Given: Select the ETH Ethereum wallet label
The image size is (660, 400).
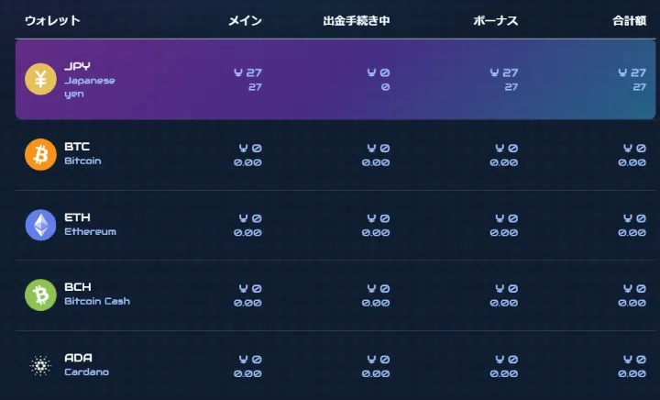Looking at the screenshot, I should [x=90, y=224].
